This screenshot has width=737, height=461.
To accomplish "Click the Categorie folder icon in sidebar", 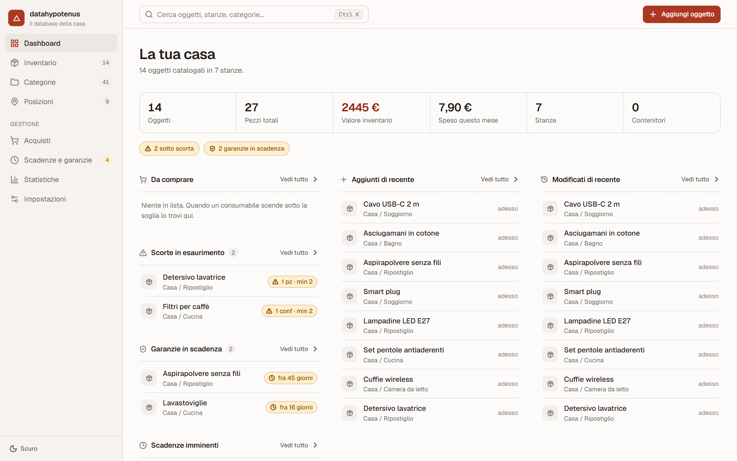I will tap(14, 82).
